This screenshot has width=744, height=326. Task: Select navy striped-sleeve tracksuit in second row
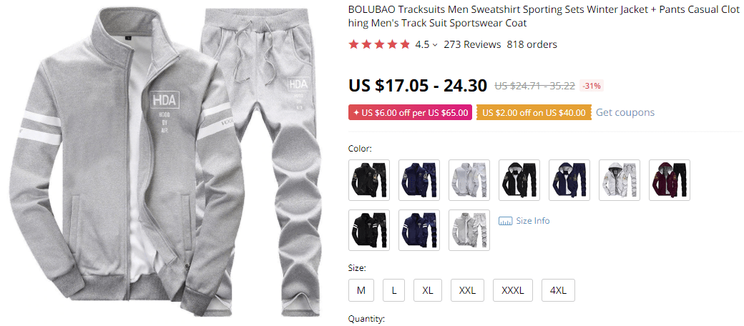tap(419, 229)
